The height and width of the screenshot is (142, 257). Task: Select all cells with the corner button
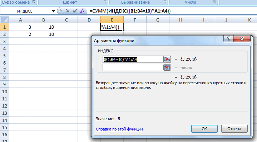pos(4,20)
